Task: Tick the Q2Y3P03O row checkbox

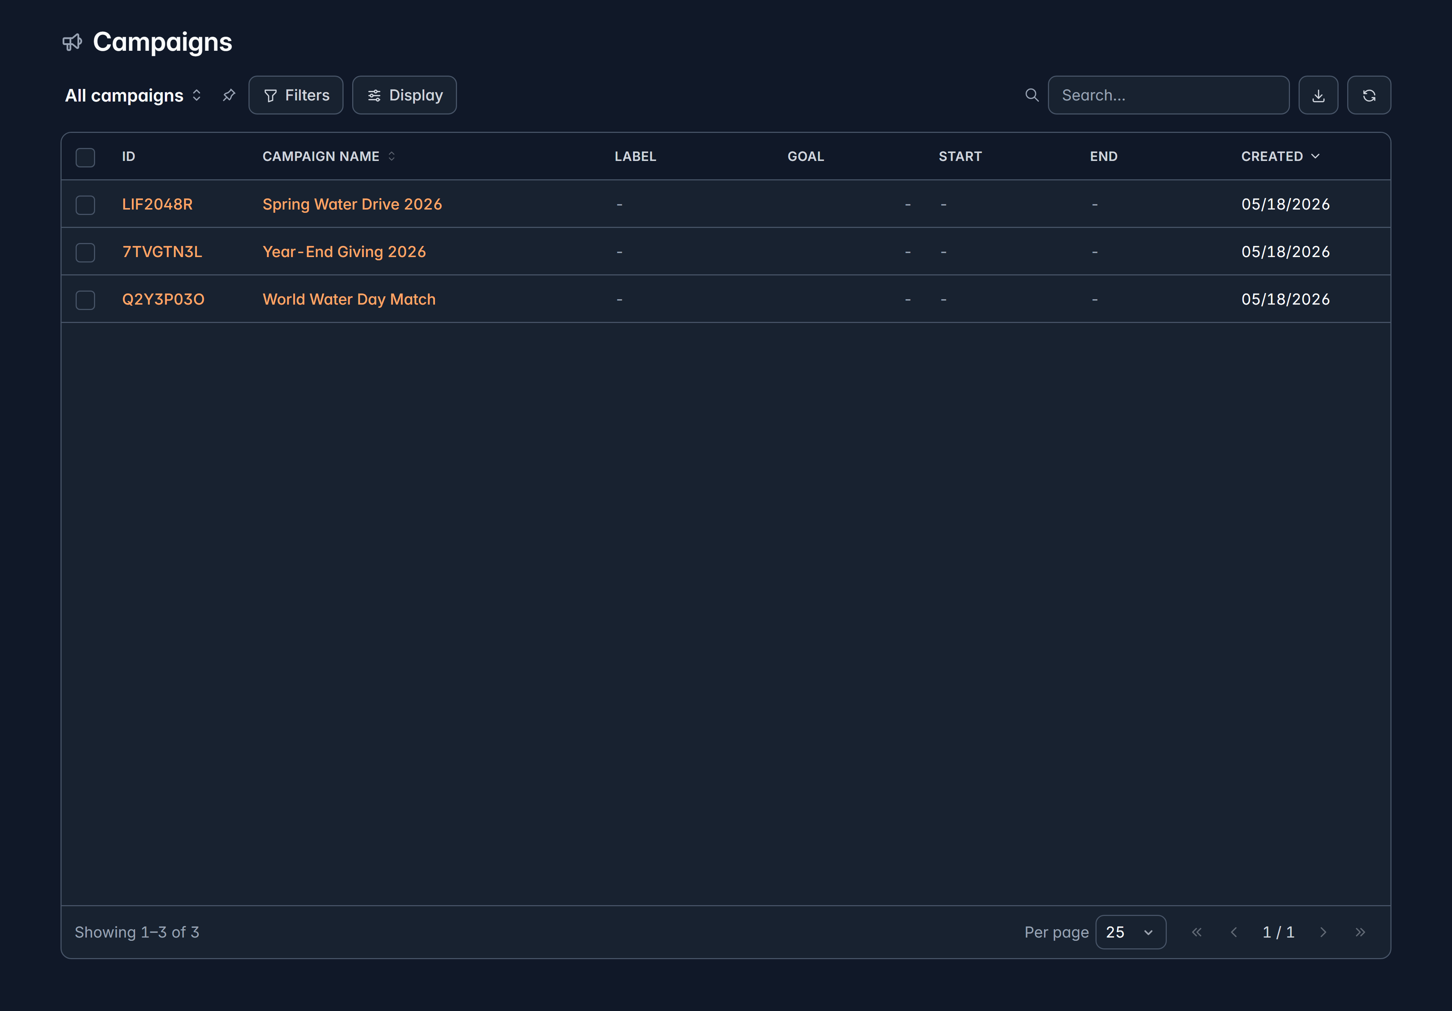Action: click(x=85, y=300)
